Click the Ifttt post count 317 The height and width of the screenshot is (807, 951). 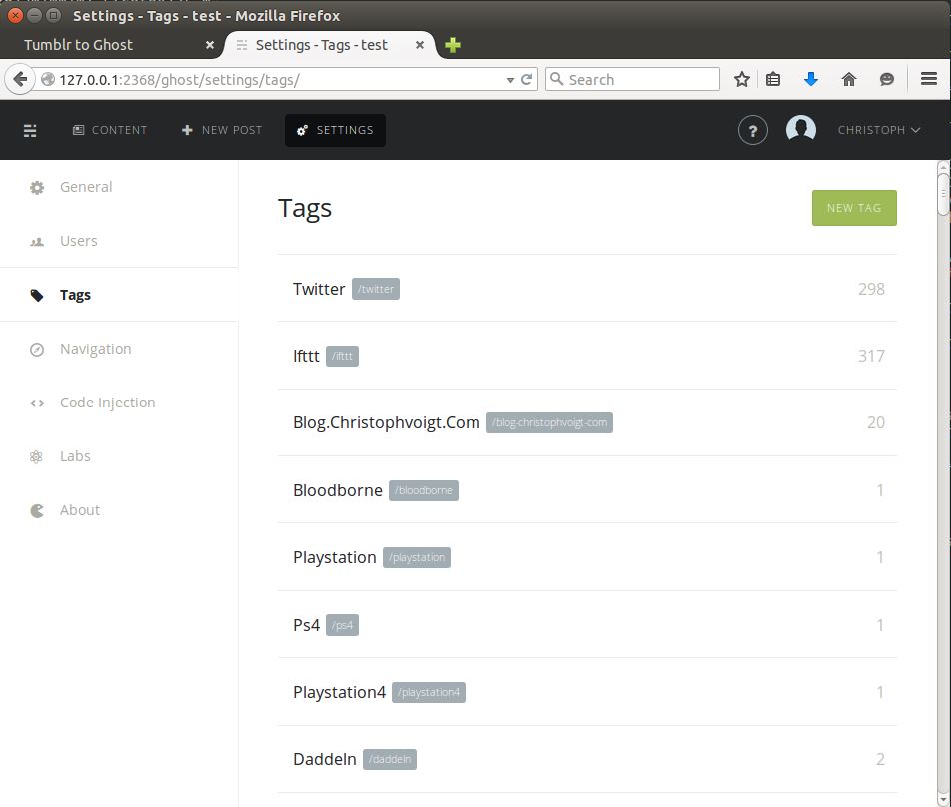tap(871, 356)
